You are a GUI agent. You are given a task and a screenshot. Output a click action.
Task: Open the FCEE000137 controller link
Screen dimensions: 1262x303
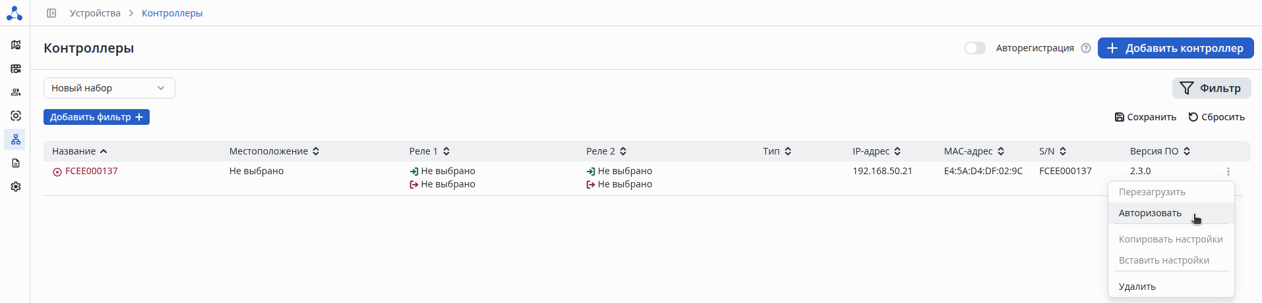91,171
